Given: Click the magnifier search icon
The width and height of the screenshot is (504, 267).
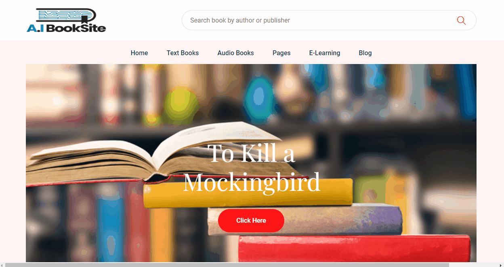Looking at the screenshot, I should [461, 21].
